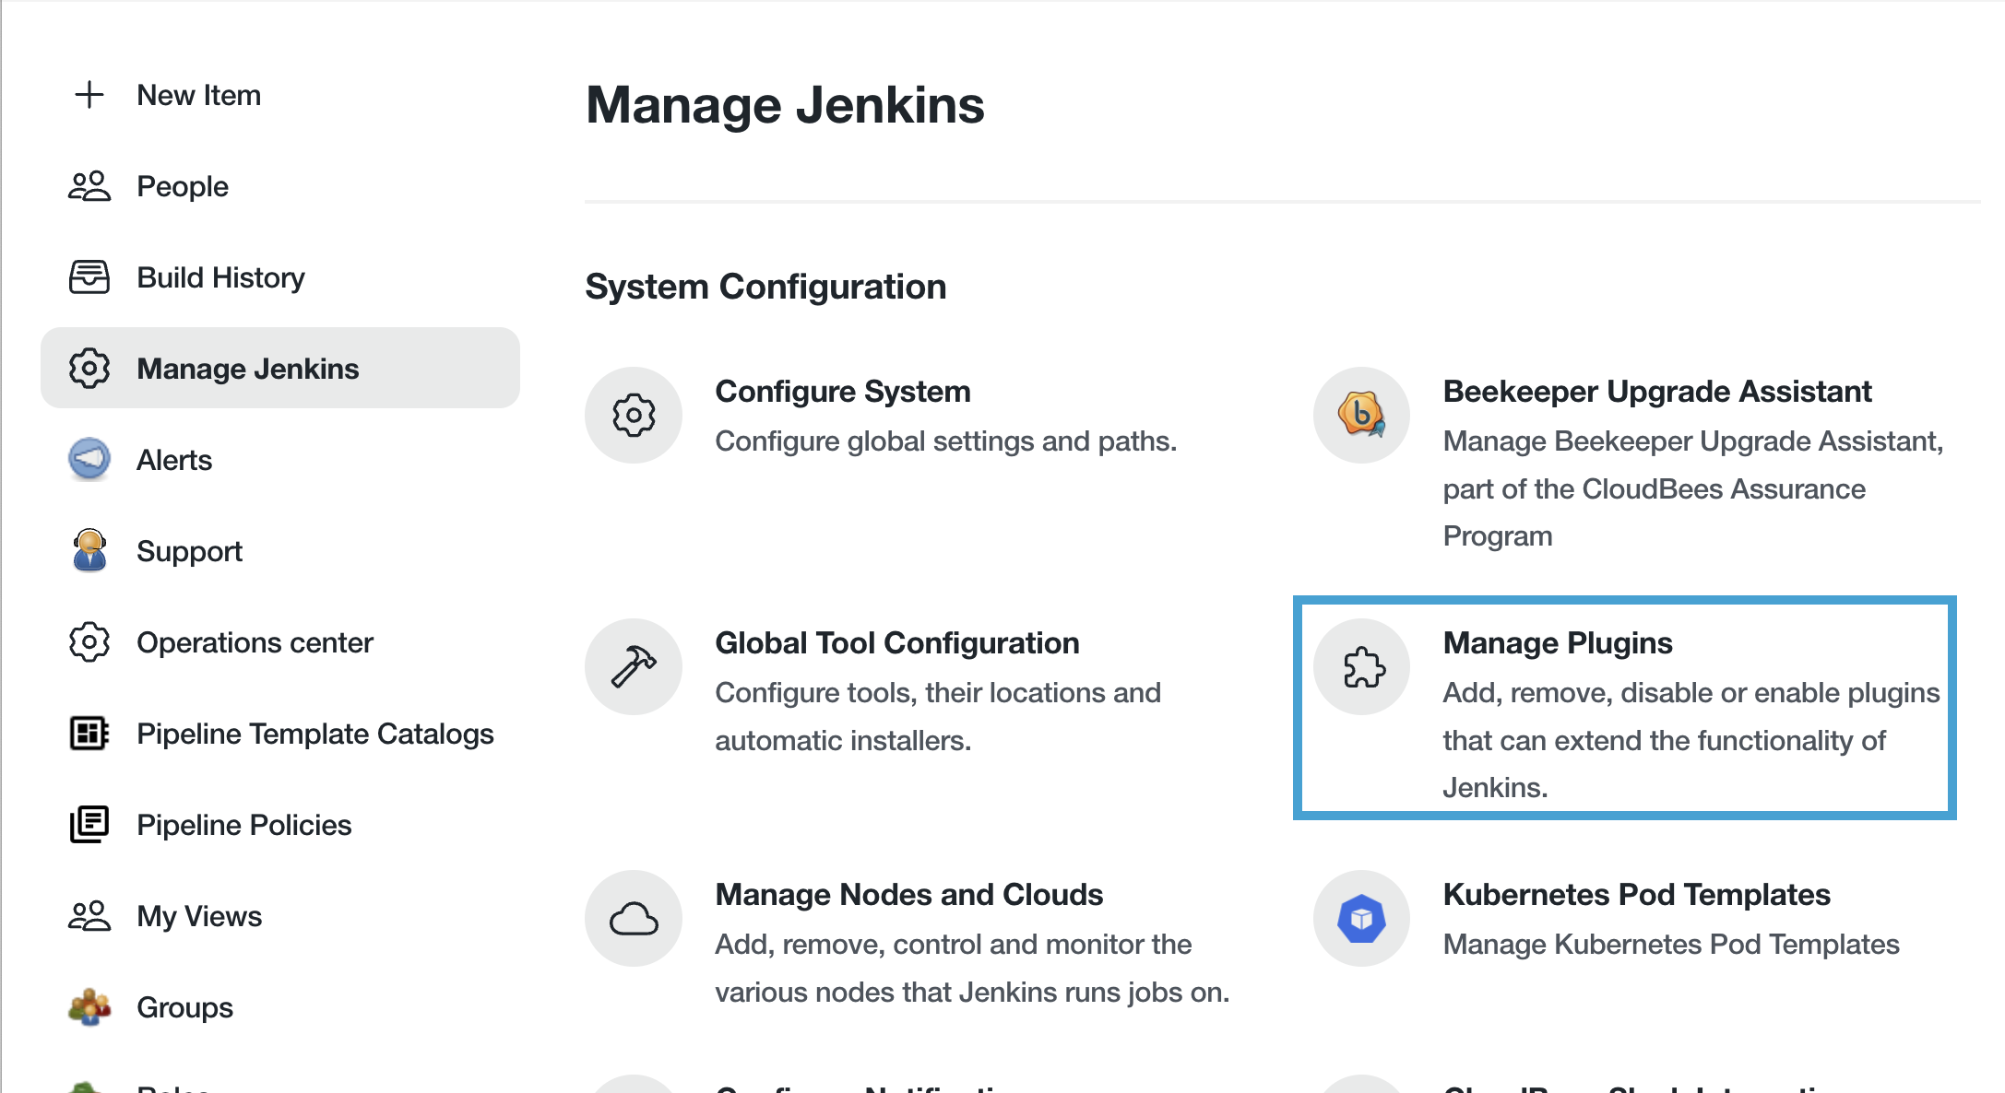Switch to the Manage Jenkins section
Image resolution: width=2005 pixels, height=1093 pixels.
[247, 368]
